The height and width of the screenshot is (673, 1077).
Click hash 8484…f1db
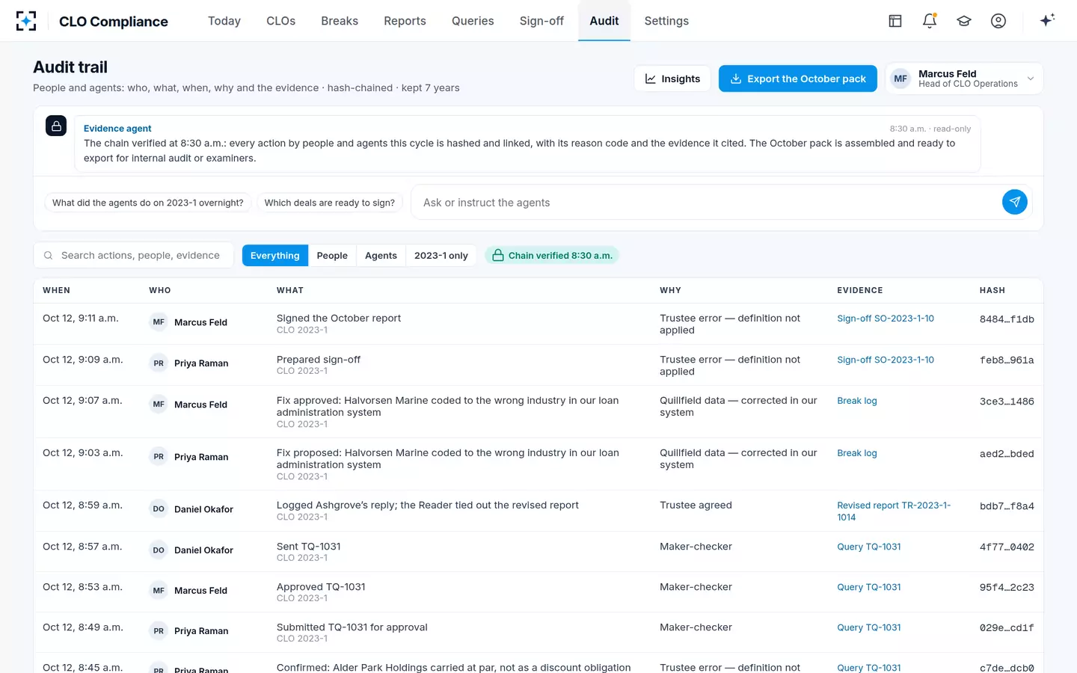(x=1007, y=319)
